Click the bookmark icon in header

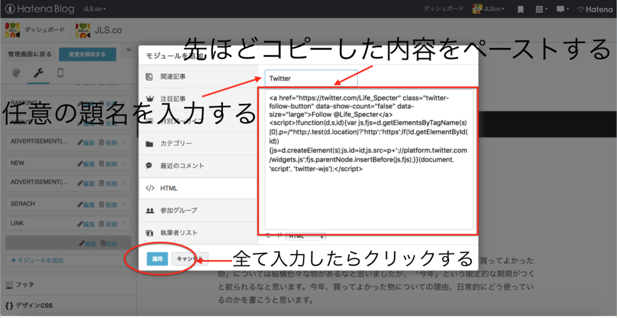coord(520,9)
